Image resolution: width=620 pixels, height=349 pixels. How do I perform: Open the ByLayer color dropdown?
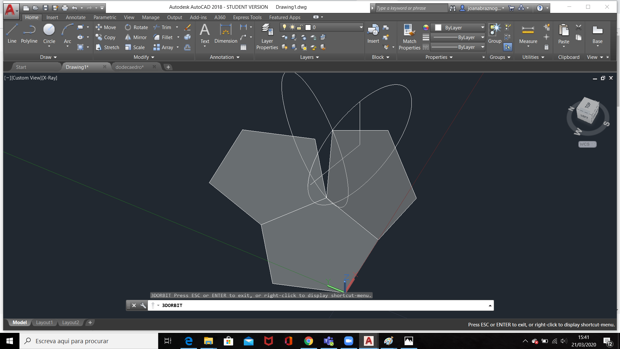coord(482,27)
